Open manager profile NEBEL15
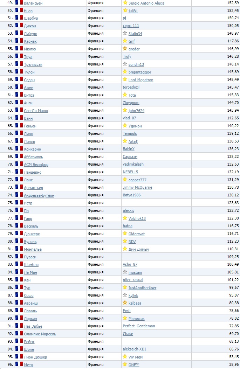The image size is (240, 369). (x=130, y=172)
